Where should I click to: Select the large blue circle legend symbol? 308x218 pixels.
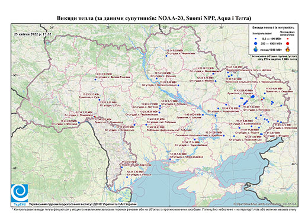[256, 43]
